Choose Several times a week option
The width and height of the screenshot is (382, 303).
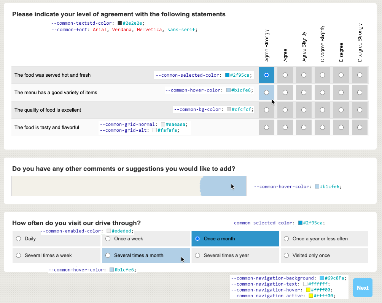point(19,256)
